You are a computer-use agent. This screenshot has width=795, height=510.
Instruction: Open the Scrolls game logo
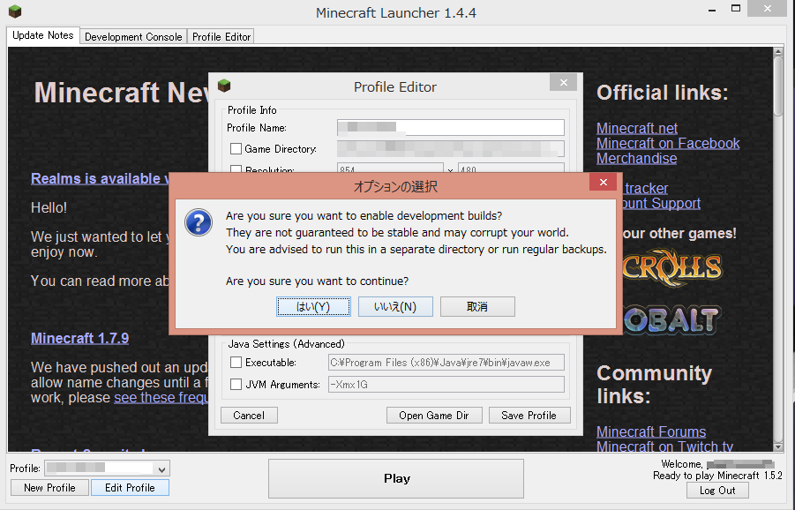click(671, 267)
